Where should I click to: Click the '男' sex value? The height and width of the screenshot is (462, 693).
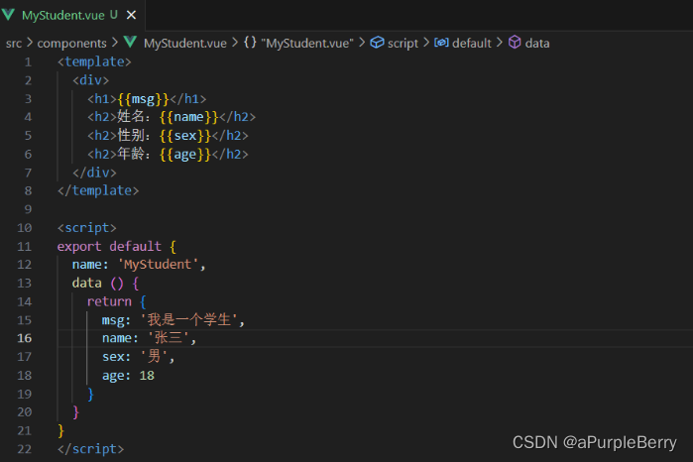pos(154,356)
